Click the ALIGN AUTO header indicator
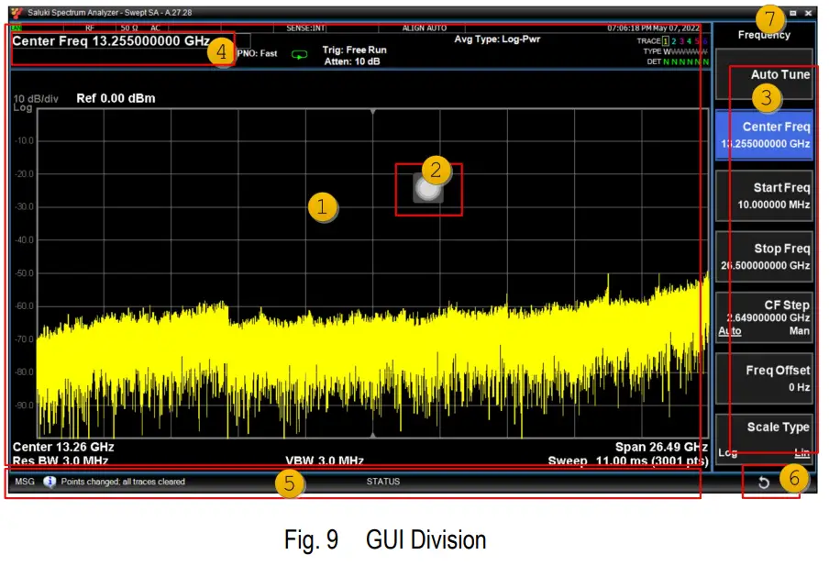 point(424,28)
